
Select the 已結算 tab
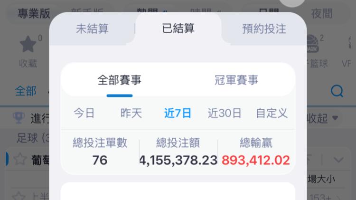coord(178,29)
